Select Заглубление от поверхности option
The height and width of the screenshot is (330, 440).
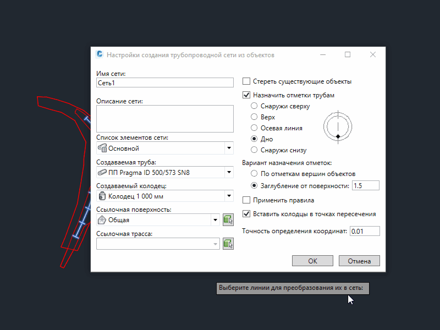[254, 185]
